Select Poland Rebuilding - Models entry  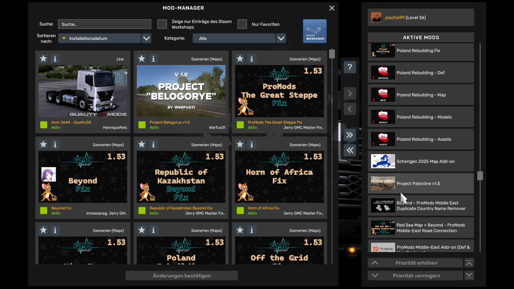click(421, 117)
